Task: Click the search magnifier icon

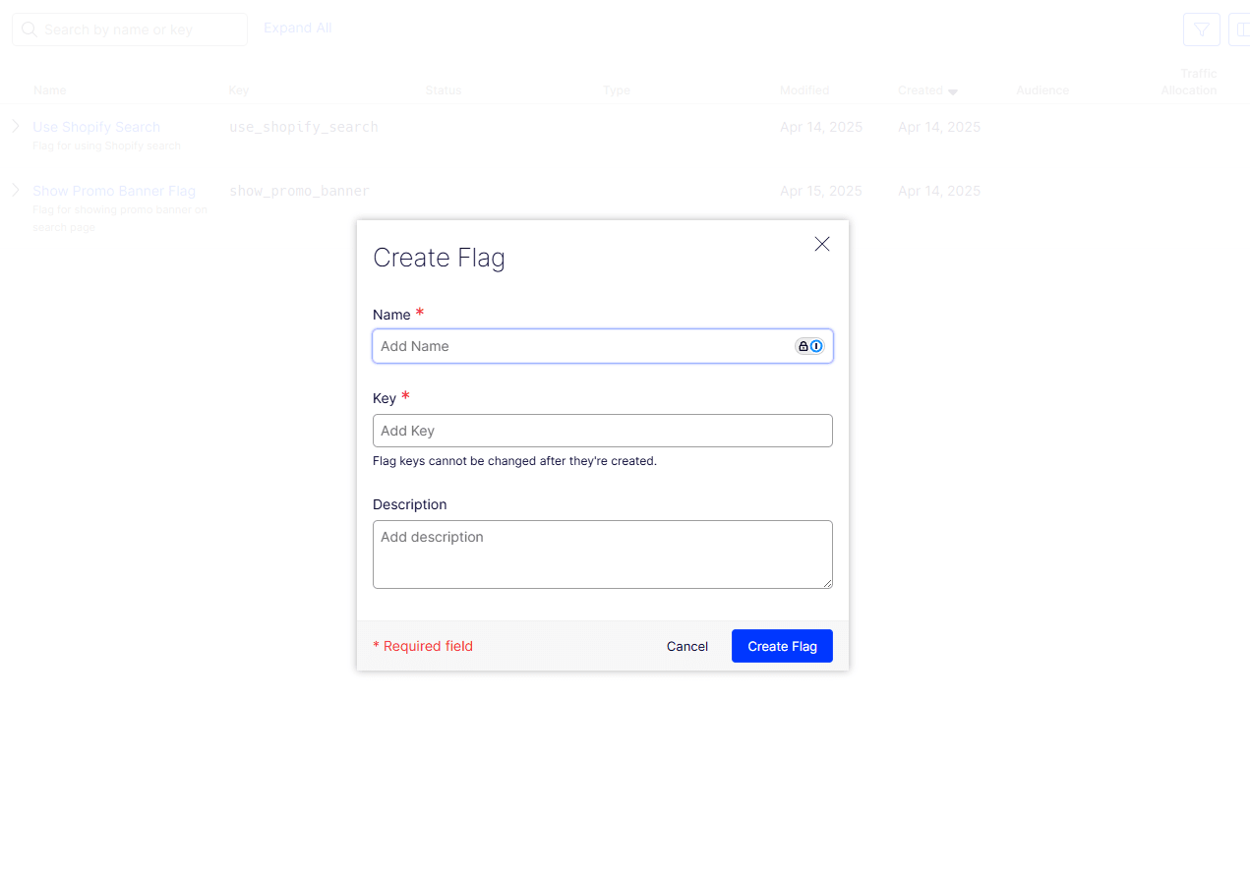Action: pyautogui.click(x=30, y=29)
